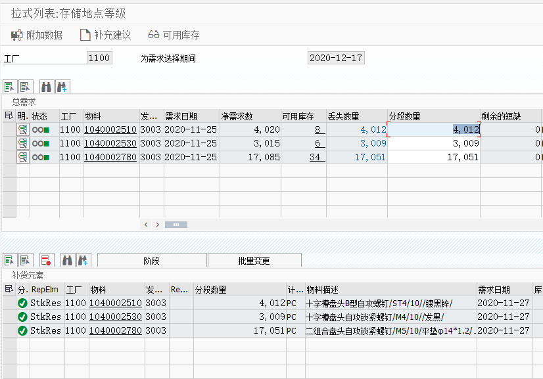Viewport: 543px width, 379px height.
Task: Click the Select All icon in 补货元素 toolbar
Action: click(10, 260)
